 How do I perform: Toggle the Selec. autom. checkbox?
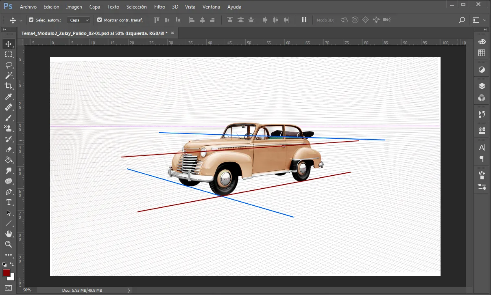(31, 20)
